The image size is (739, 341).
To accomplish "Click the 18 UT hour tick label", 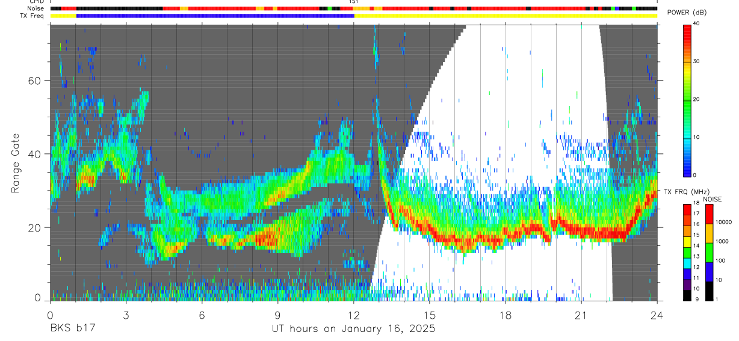I will [x=505, y=315].
